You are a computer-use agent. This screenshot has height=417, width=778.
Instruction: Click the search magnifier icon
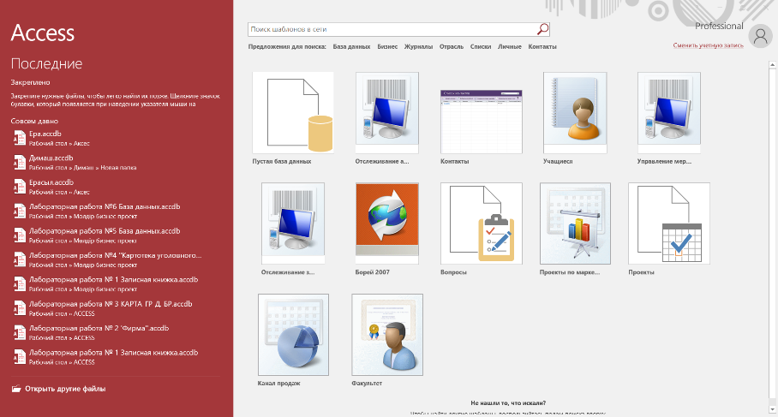[543, 29]
